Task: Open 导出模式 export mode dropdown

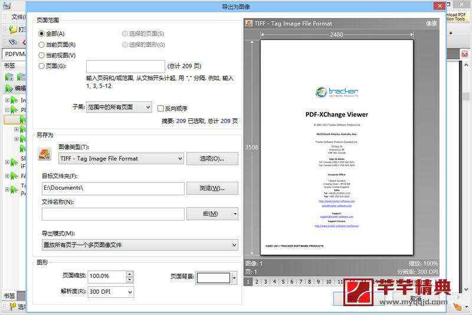Action: (140, 245)
